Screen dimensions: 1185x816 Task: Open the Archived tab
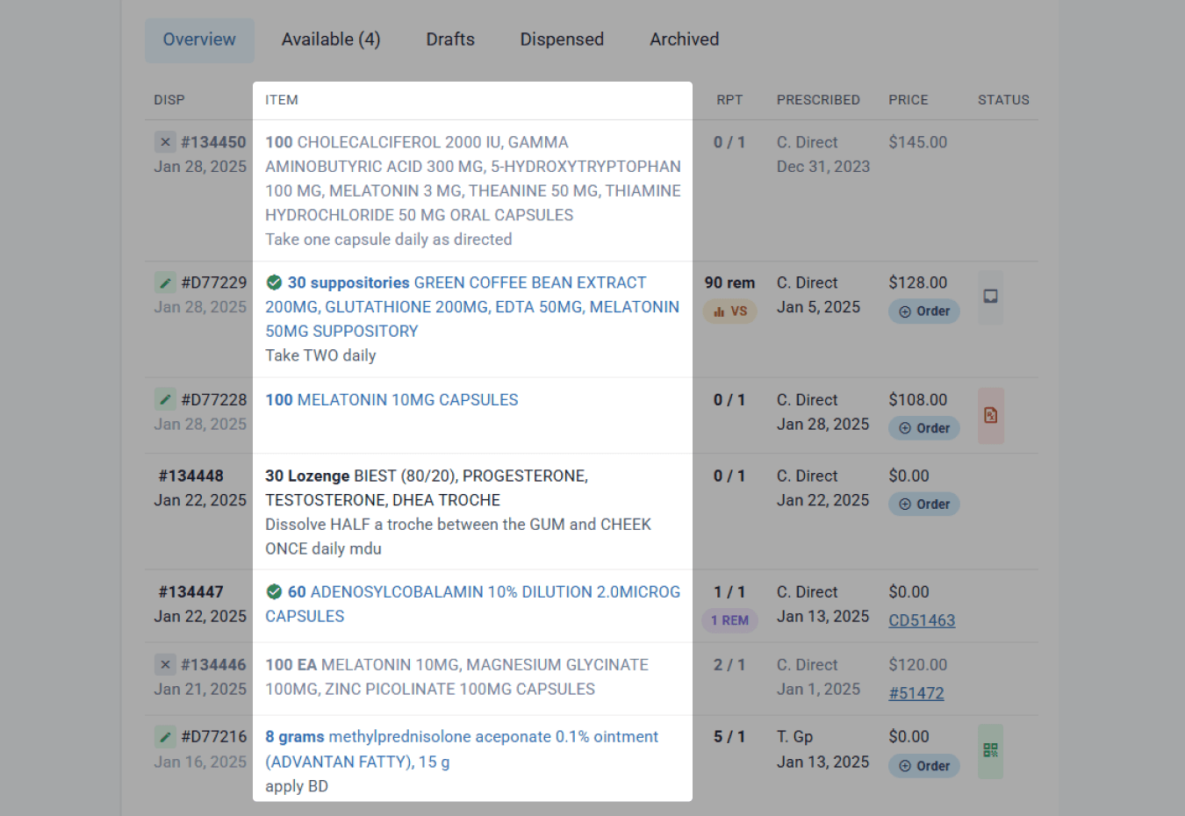coord(685,39)
